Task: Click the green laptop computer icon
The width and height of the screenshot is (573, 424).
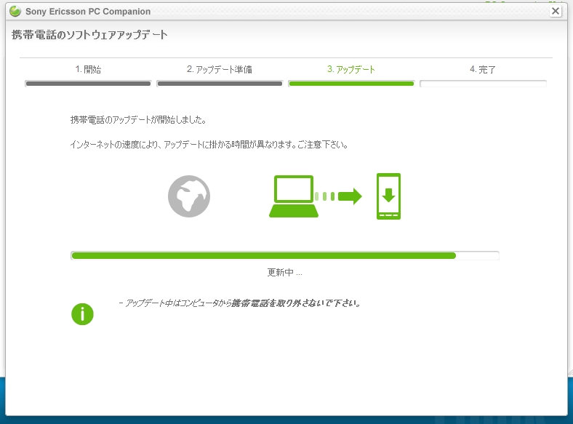Action: tap(294, 196)
